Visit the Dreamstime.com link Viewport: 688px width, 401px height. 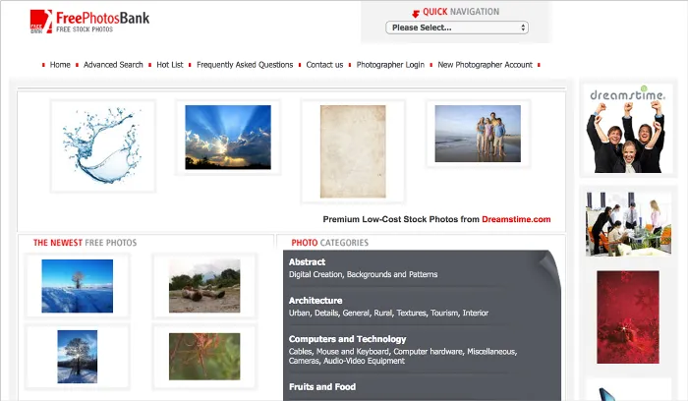(516, 219)
